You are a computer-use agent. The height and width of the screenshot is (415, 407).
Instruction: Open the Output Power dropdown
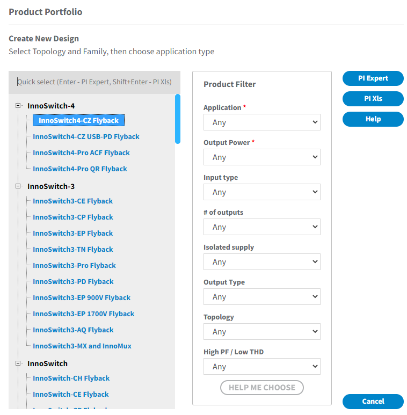(x=261, y=157)
